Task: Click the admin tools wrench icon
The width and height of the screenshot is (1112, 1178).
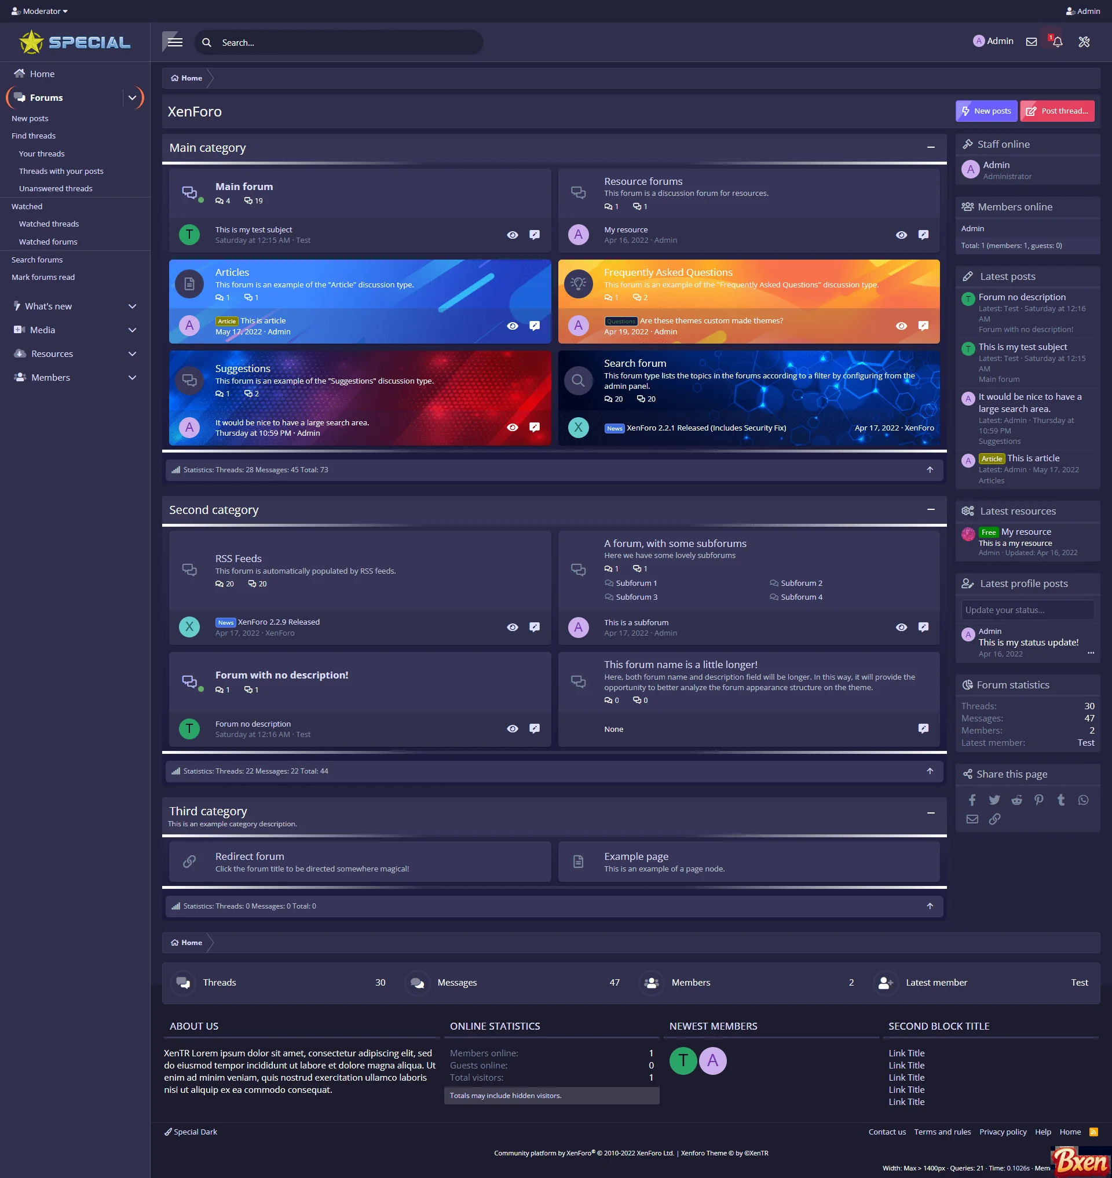Action: 1084,42
